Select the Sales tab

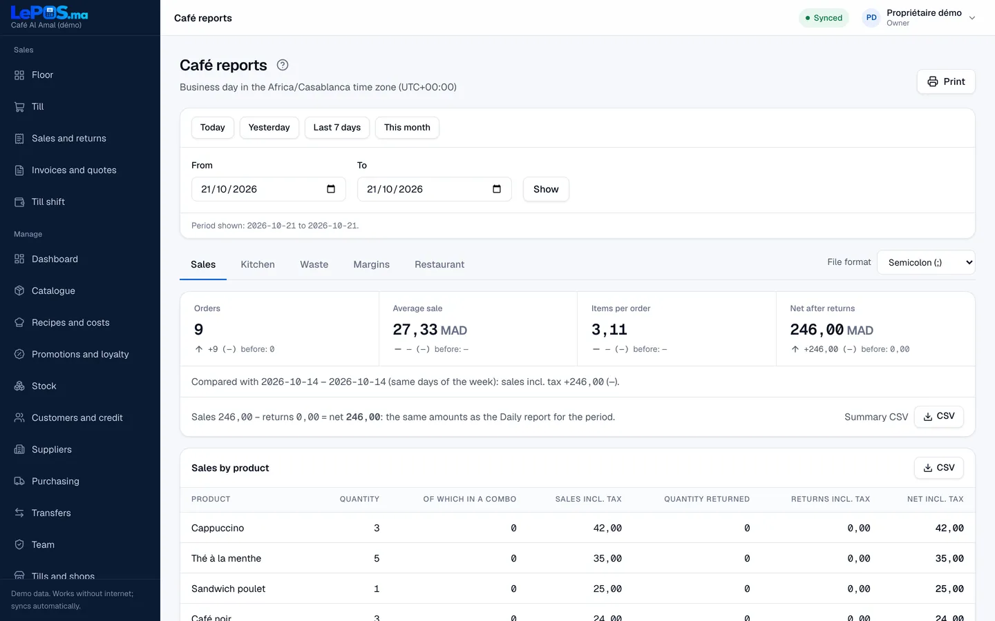(203, 265)
